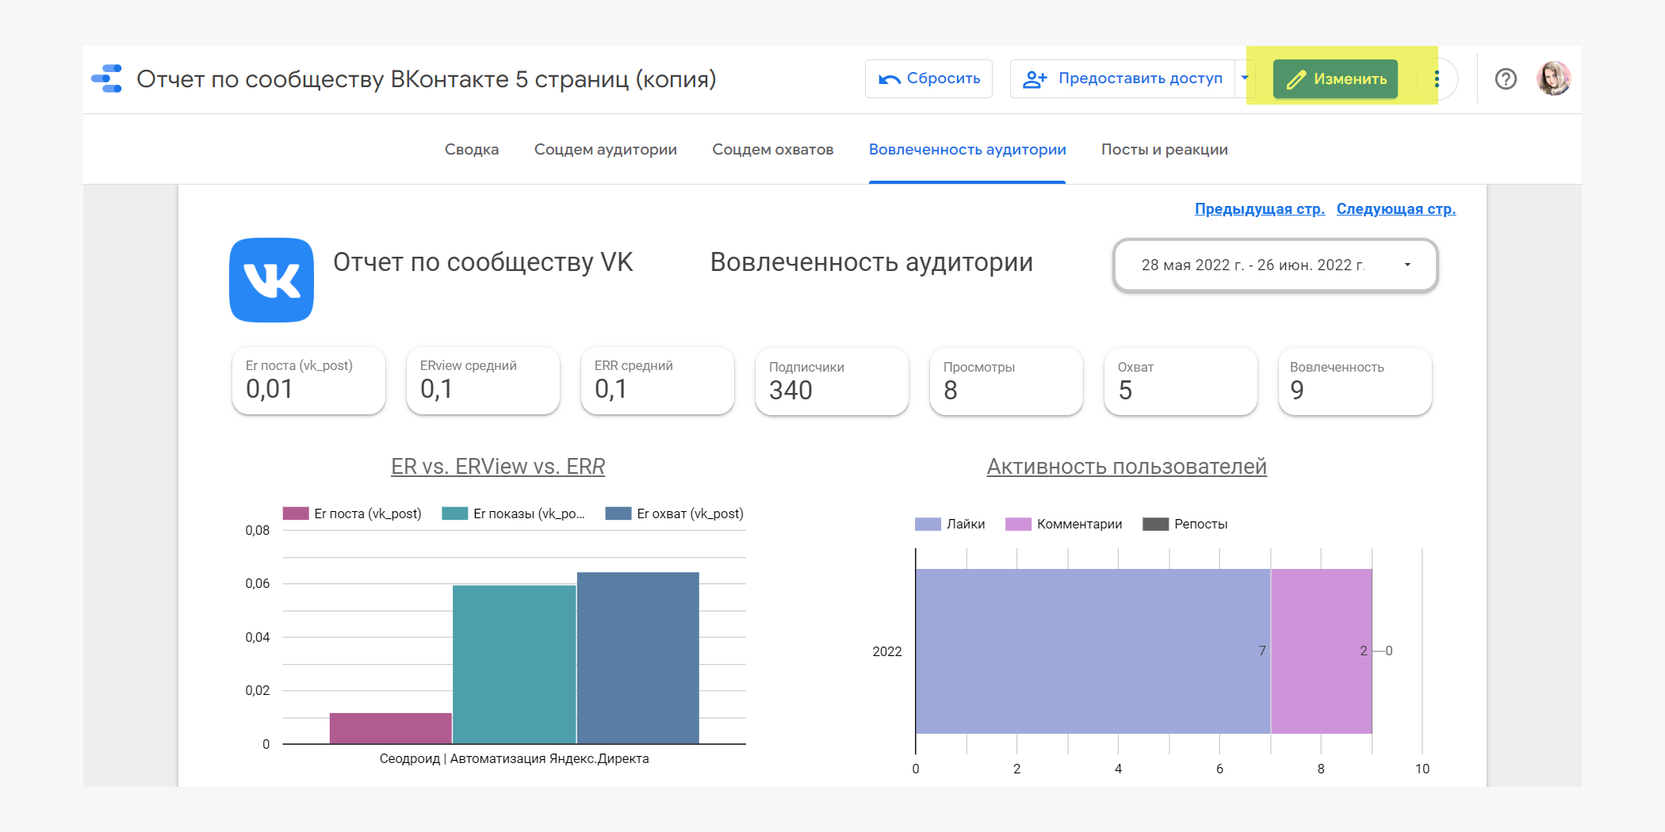Click the Лайки legend color swatch
Screen dimensions: 1665x832
tap(927, 525)
